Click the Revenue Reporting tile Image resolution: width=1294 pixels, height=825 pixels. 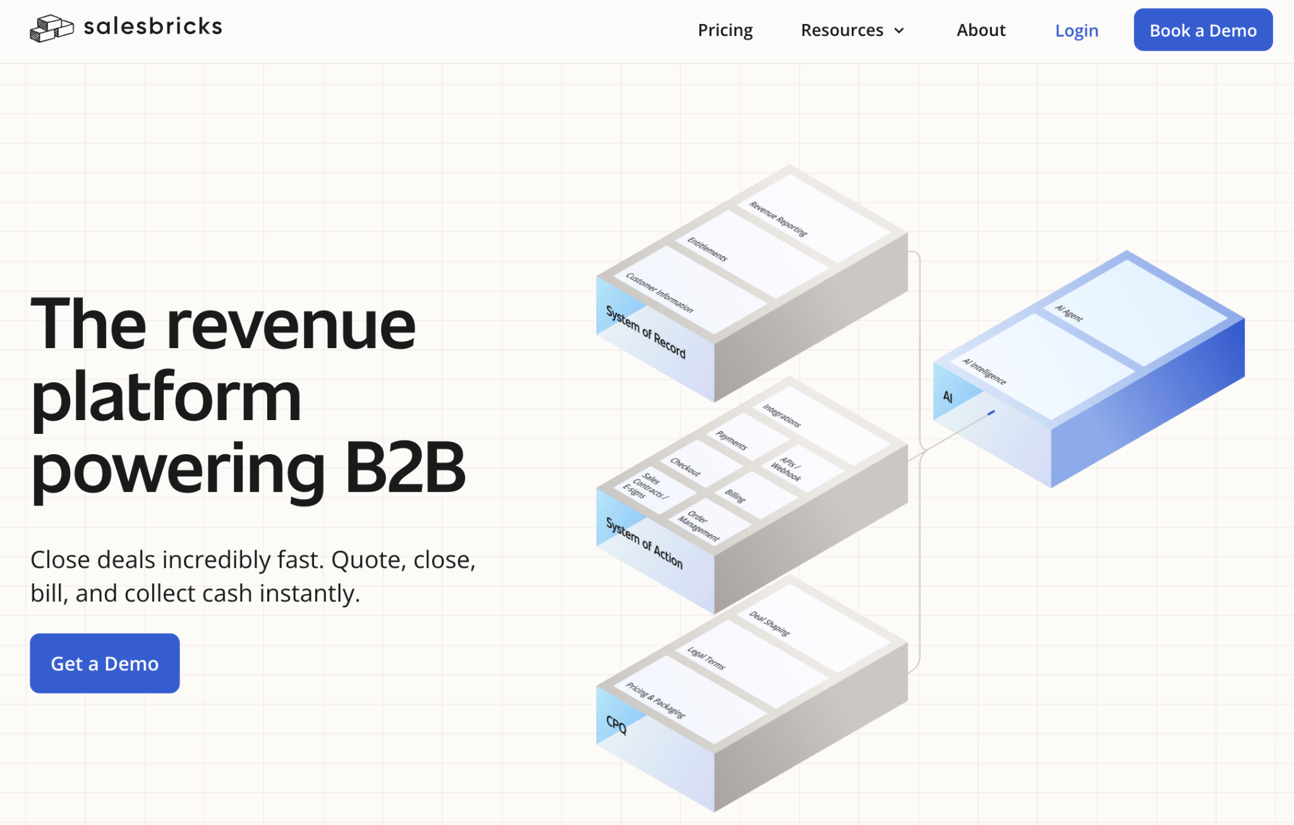(814, 219)
